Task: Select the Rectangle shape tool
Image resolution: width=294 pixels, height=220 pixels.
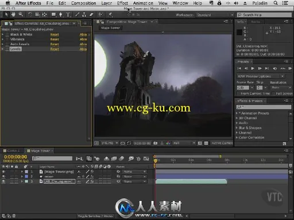Action: (x=54, y=14)
